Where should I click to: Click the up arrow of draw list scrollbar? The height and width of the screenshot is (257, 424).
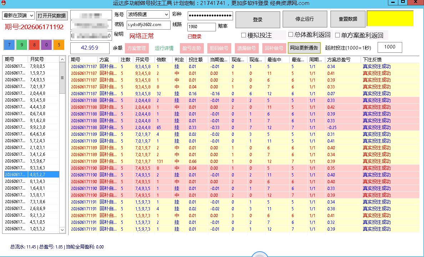62,60
